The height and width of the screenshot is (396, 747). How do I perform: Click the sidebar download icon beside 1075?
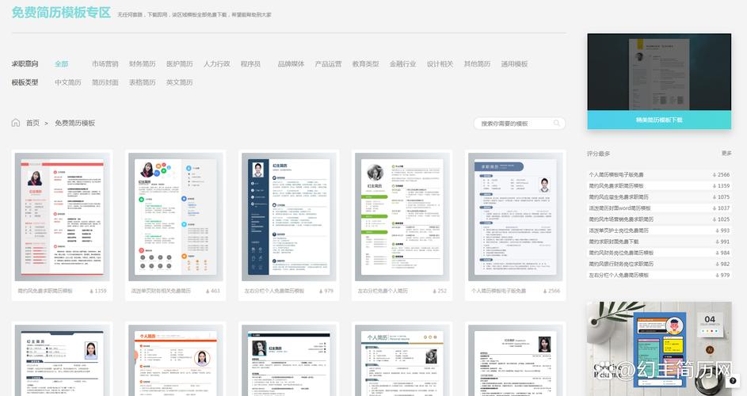click(x=715, y=197)
